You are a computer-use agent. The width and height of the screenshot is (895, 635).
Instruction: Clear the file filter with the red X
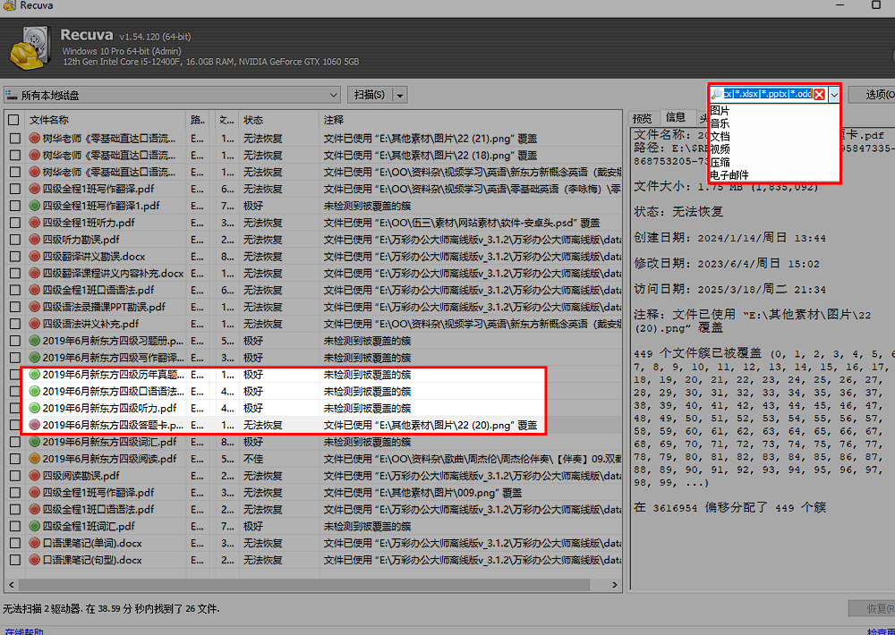click(x=819, y=94)
